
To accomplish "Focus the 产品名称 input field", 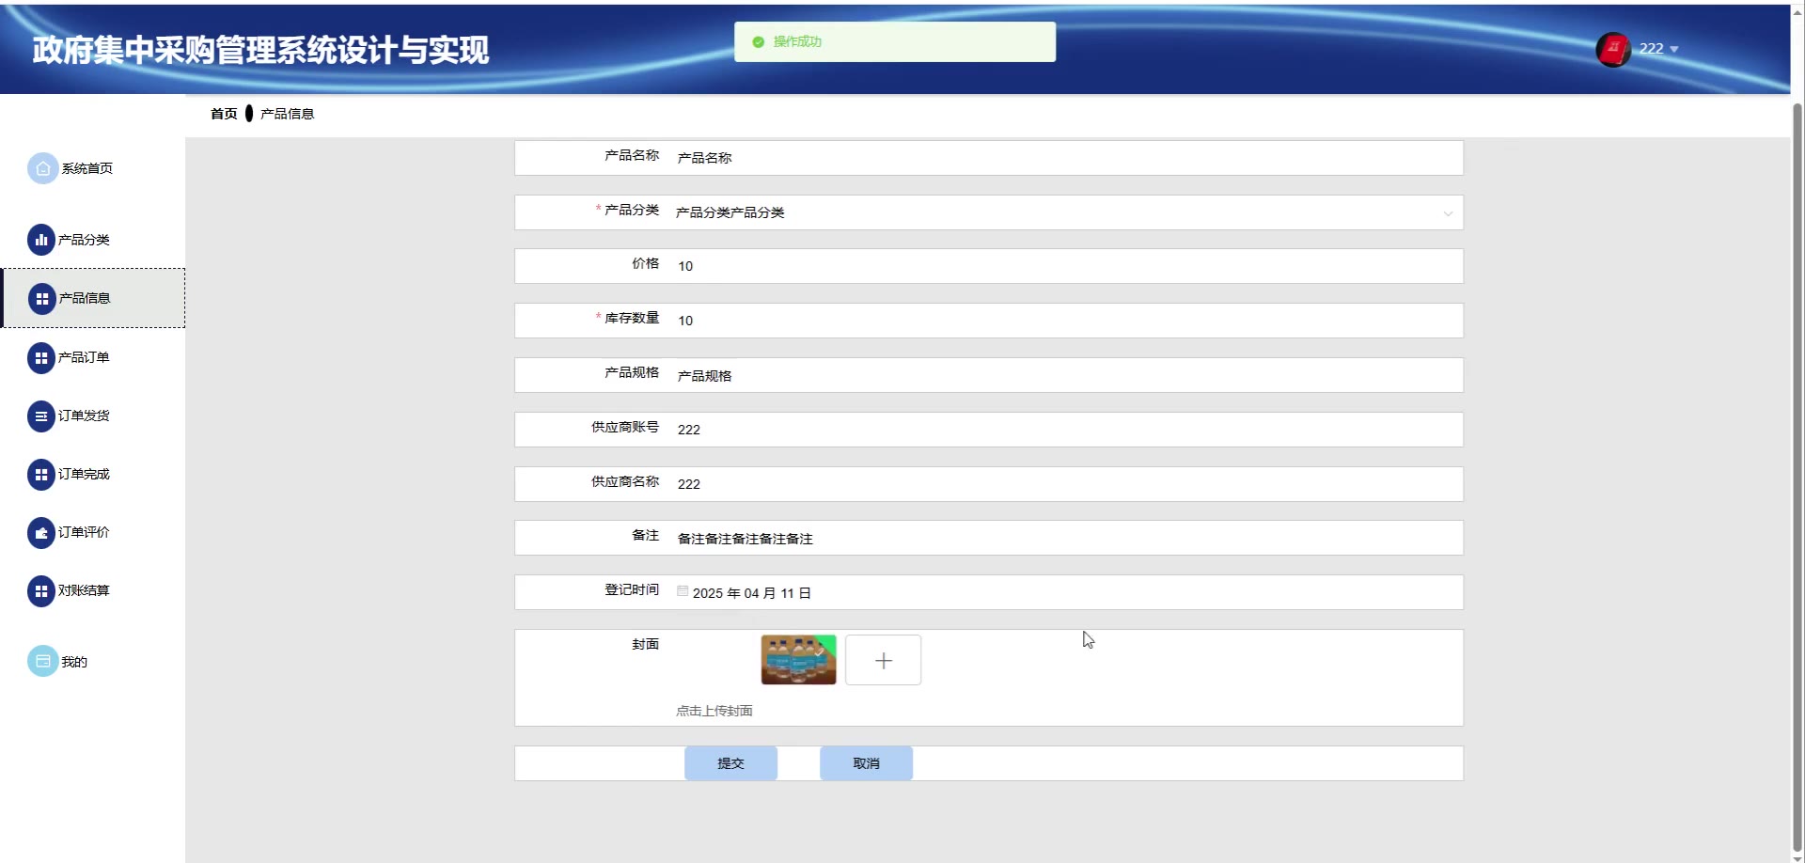I will (x=1066, y=158).
